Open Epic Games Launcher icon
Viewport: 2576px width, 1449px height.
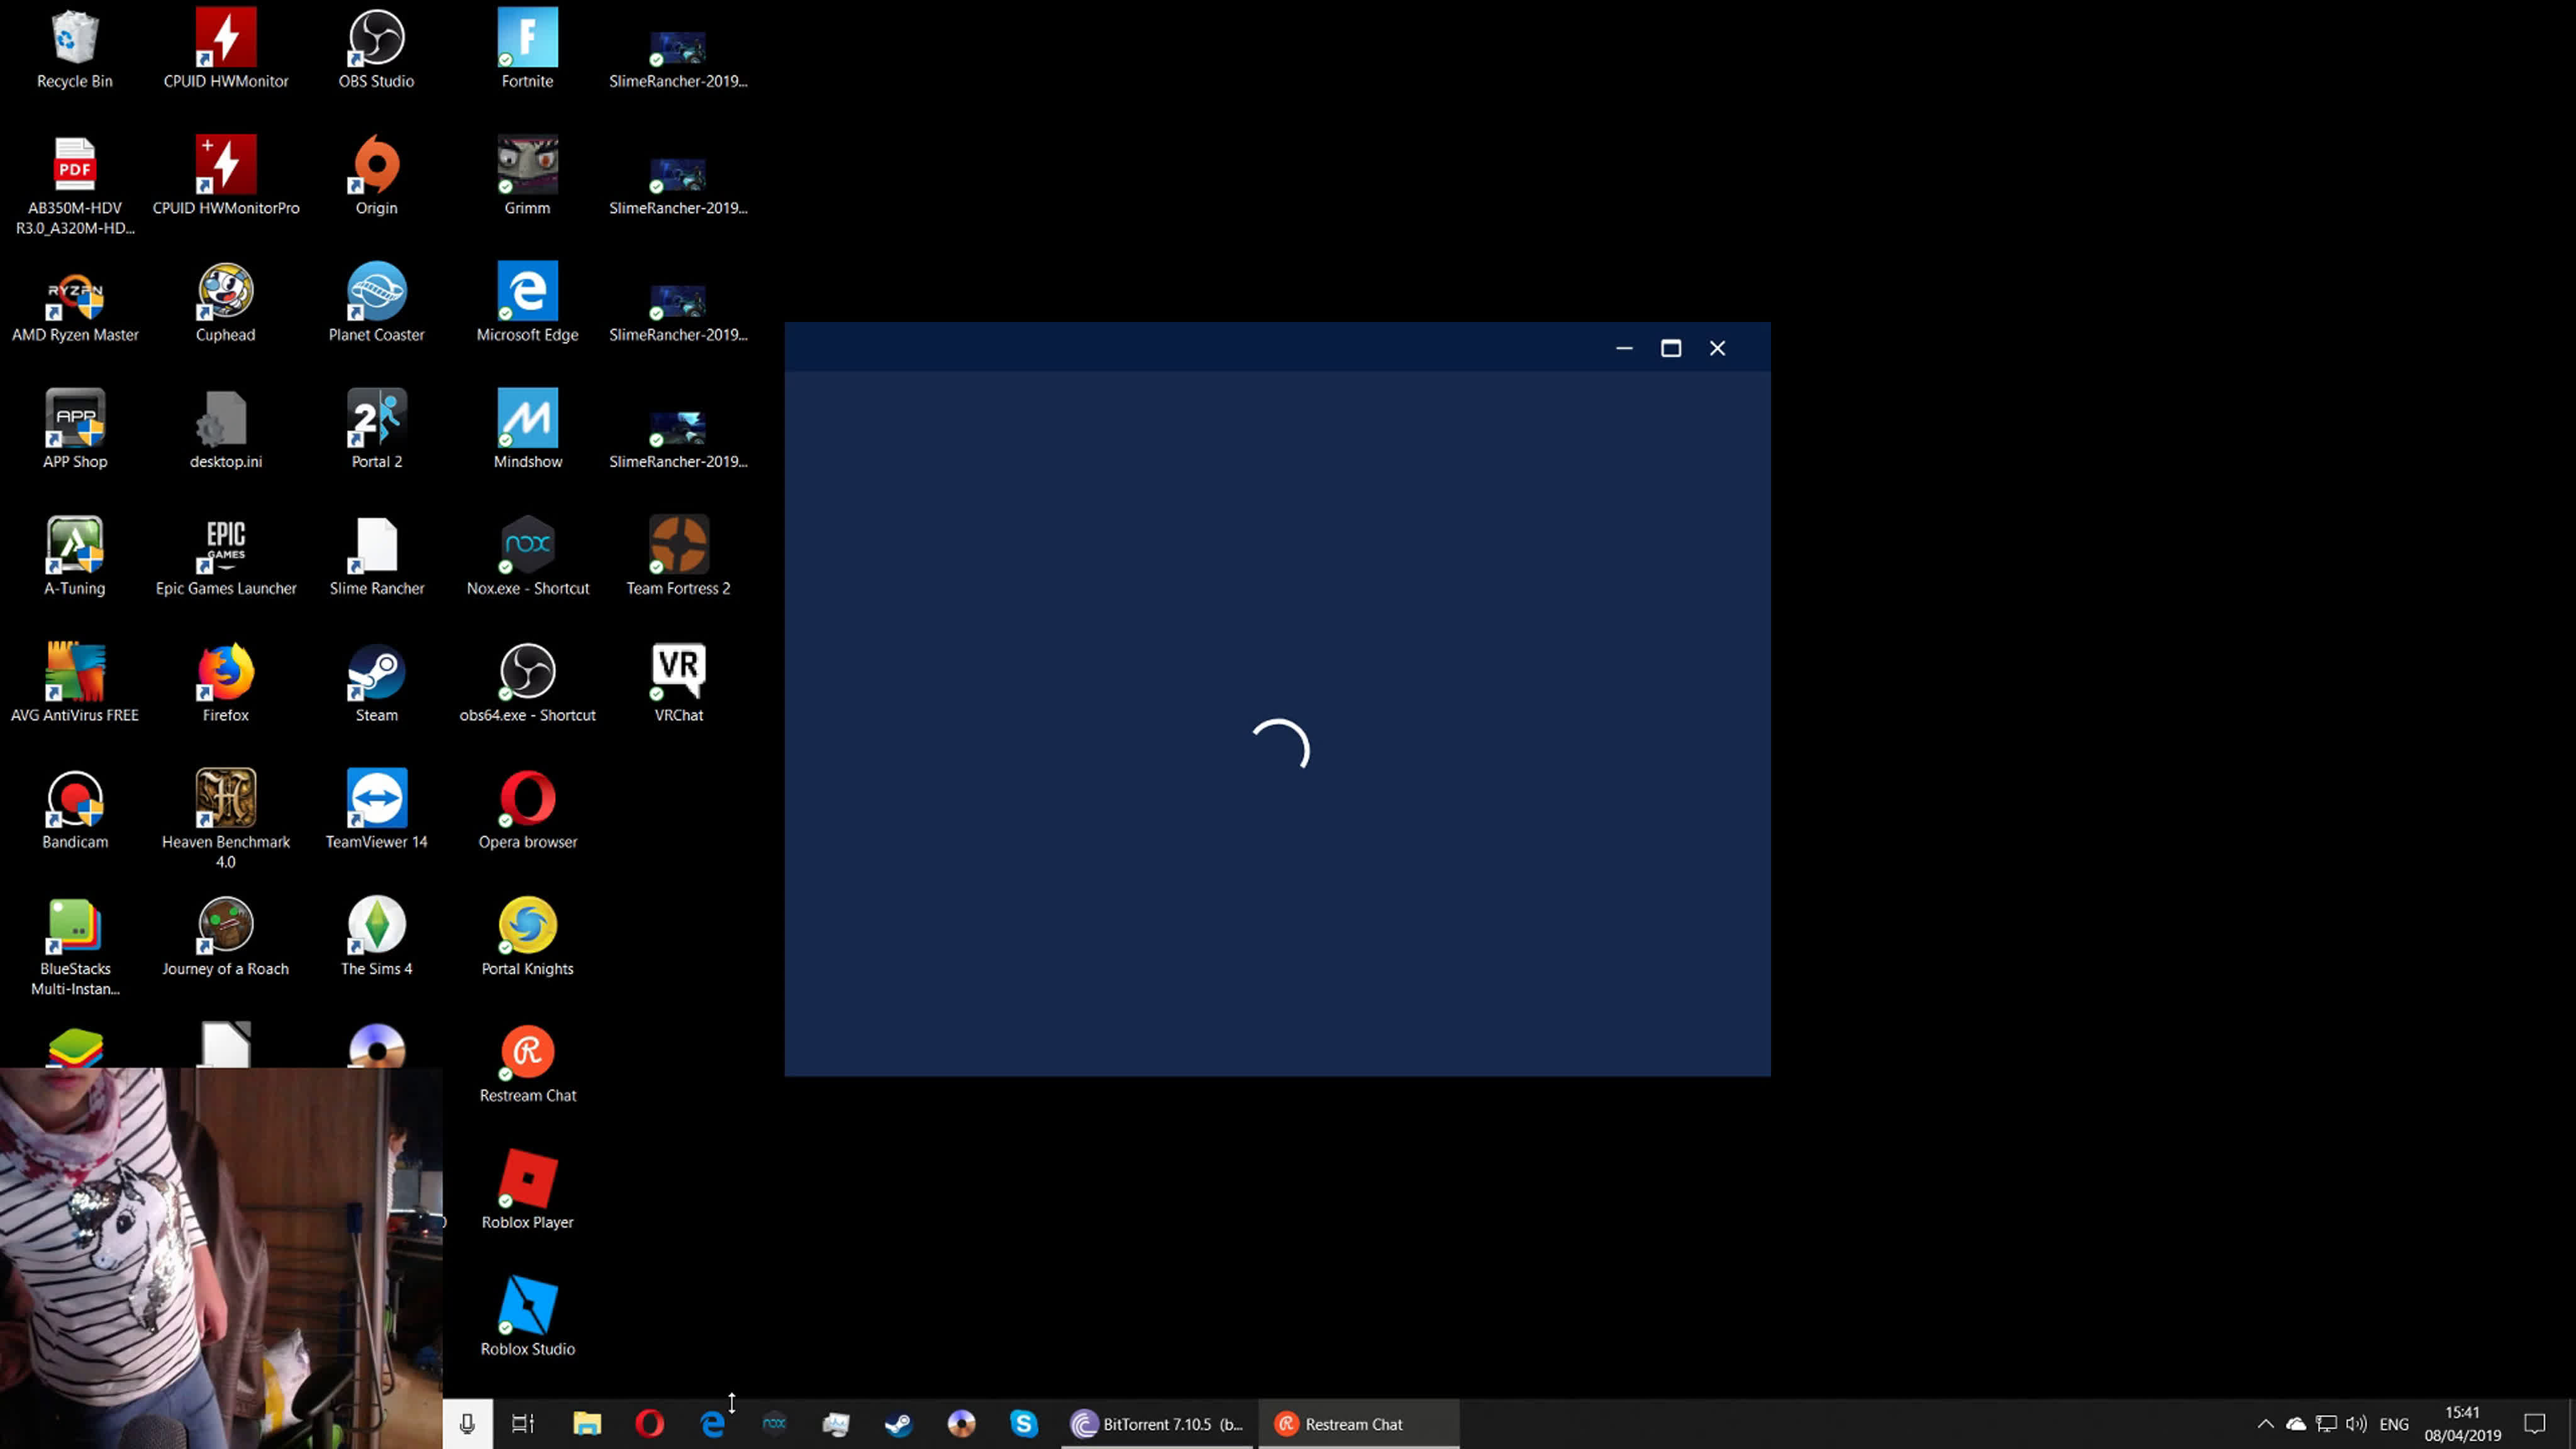[226, 557]
